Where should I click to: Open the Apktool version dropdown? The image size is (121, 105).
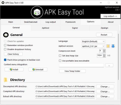(x=93, y=46)
